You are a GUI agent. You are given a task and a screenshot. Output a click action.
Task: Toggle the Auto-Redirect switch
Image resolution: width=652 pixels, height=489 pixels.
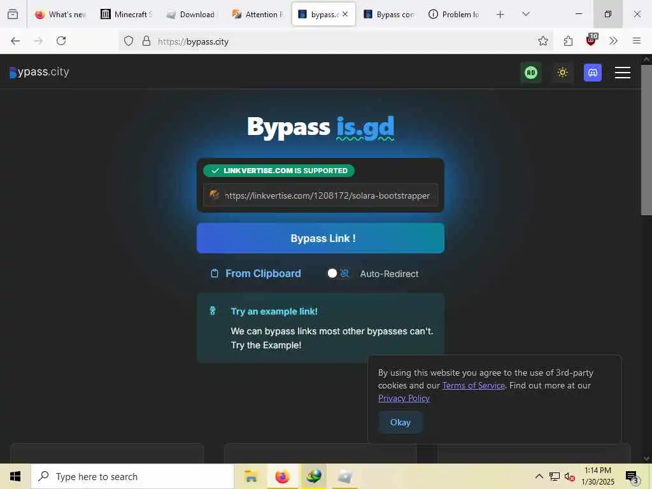338,273
